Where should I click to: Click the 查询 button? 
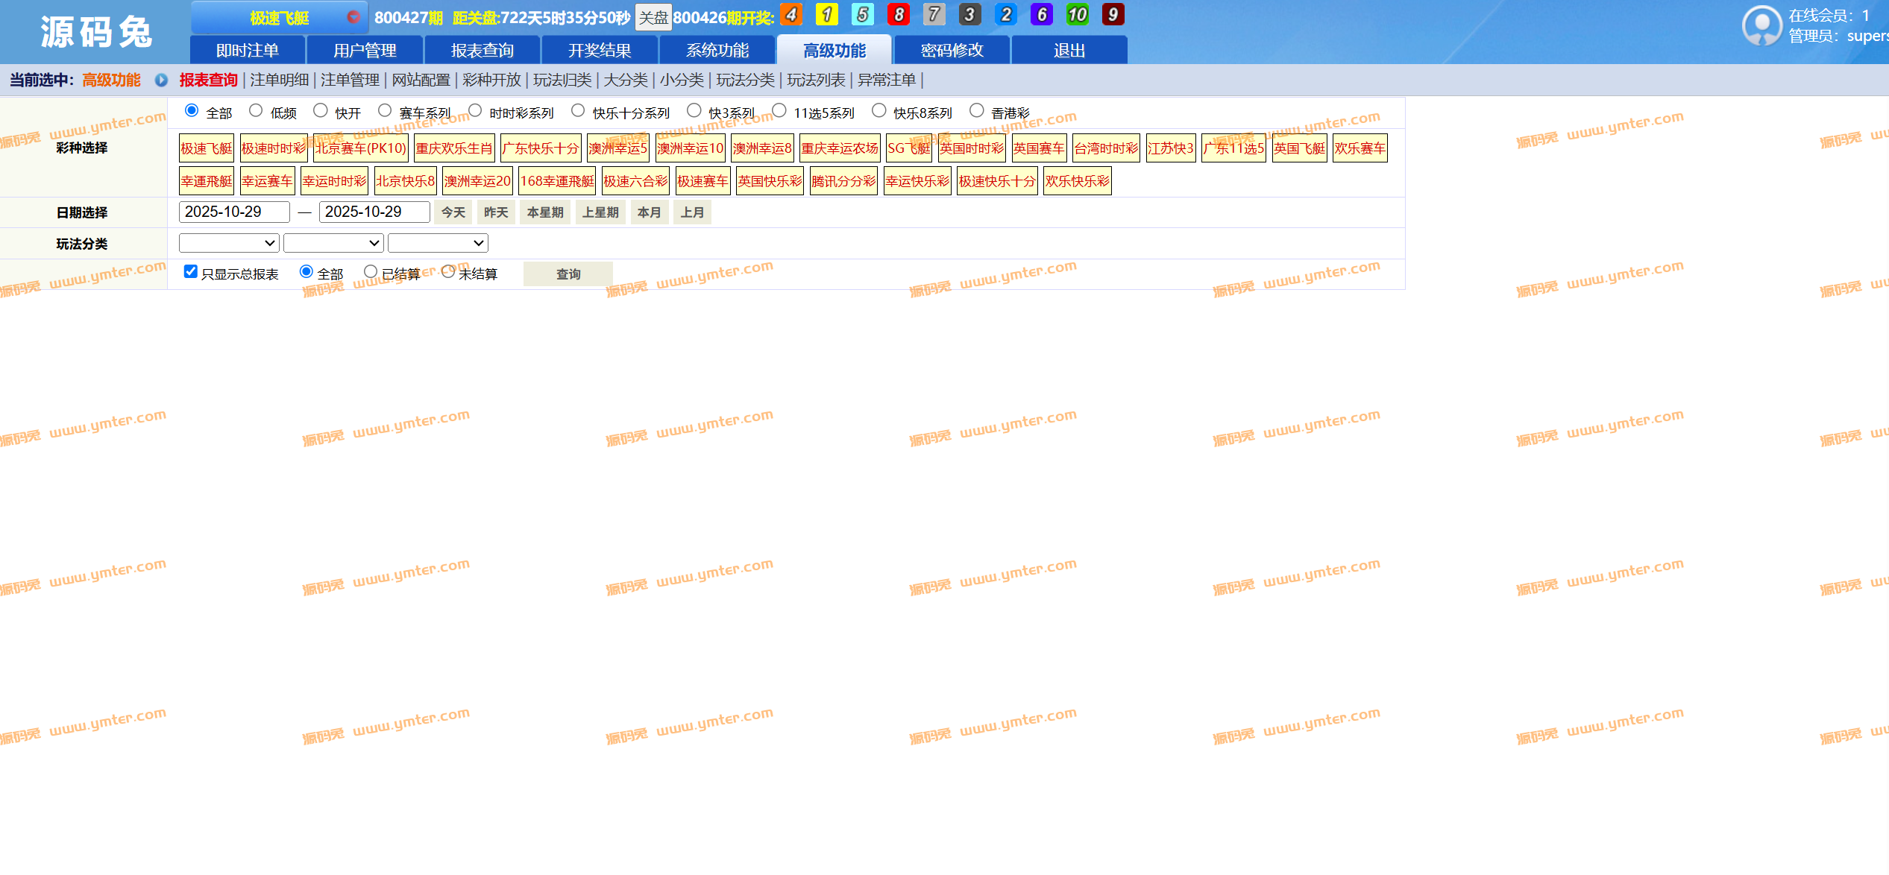click(x=568, y=274)
